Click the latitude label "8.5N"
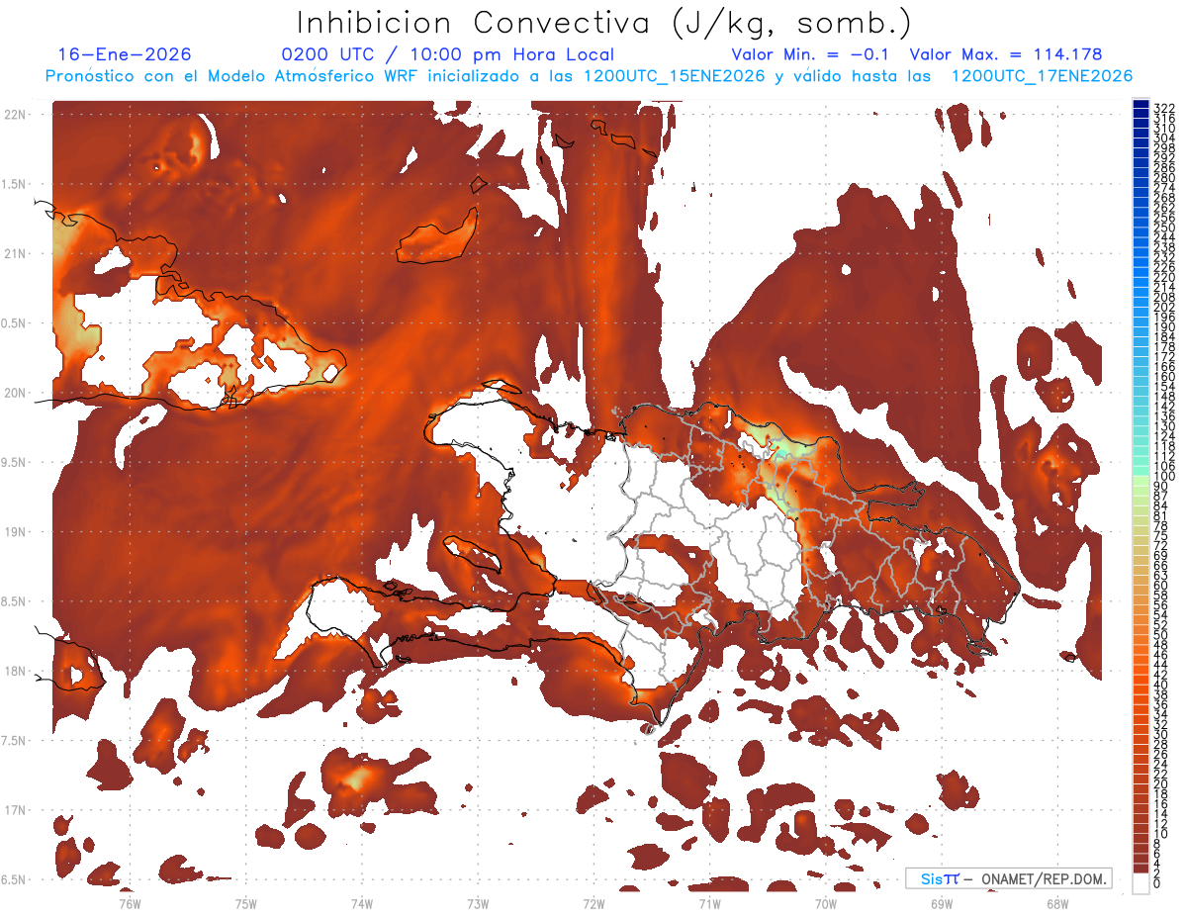 tap(15, 601)
